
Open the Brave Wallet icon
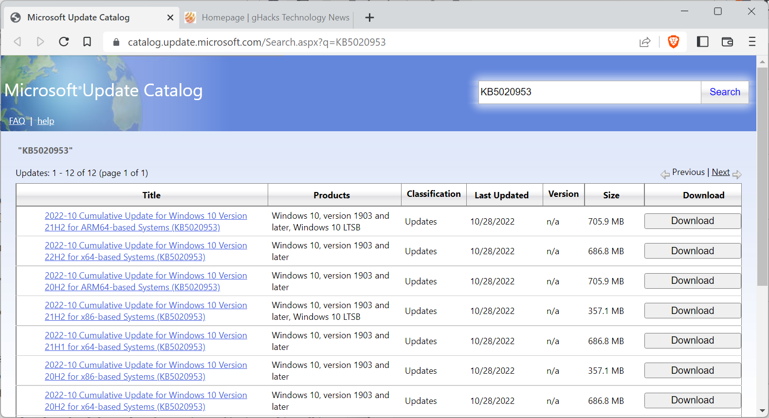click(727, 42)
